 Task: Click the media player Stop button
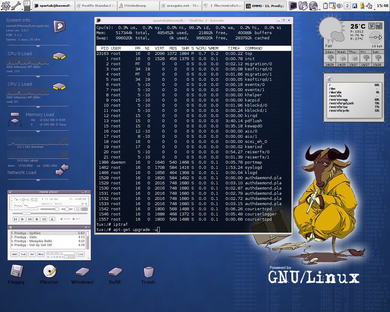[37, 219]
